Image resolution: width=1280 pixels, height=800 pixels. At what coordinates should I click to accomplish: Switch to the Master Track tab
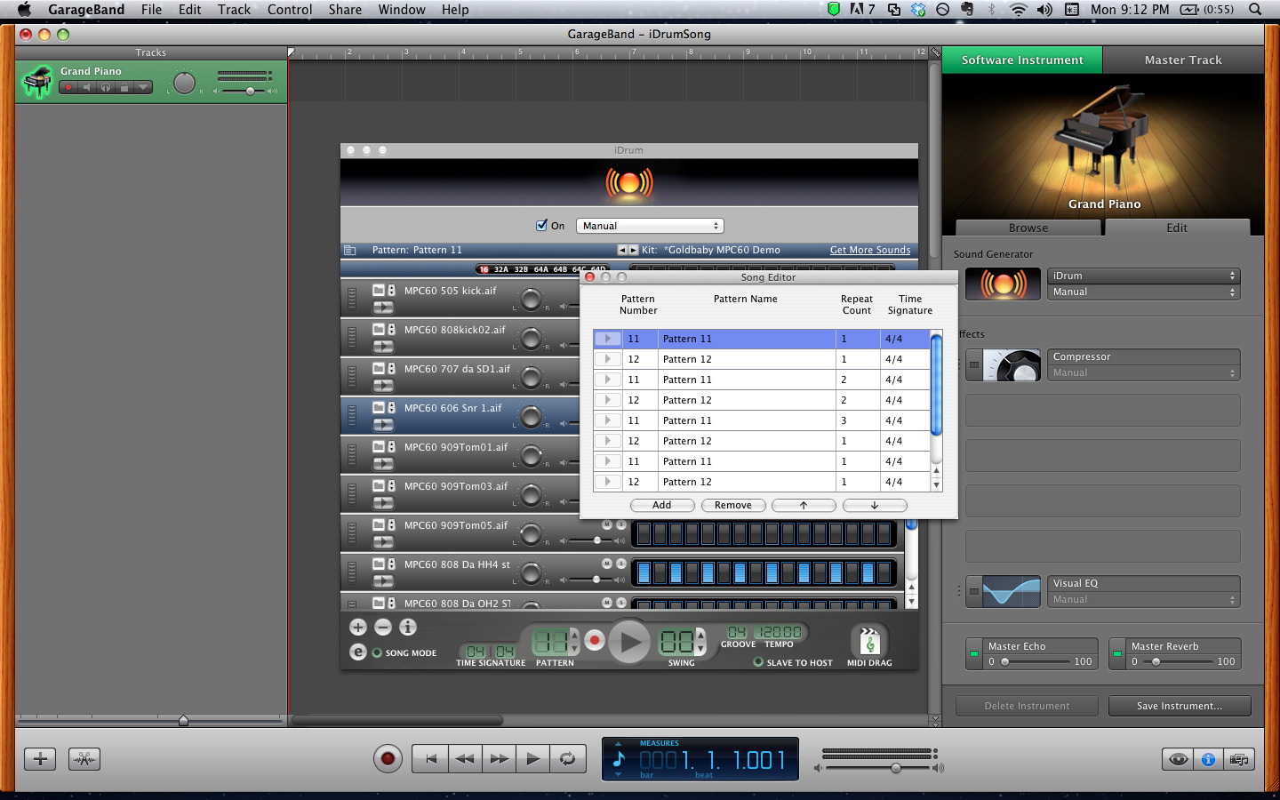coord(1182,60)
